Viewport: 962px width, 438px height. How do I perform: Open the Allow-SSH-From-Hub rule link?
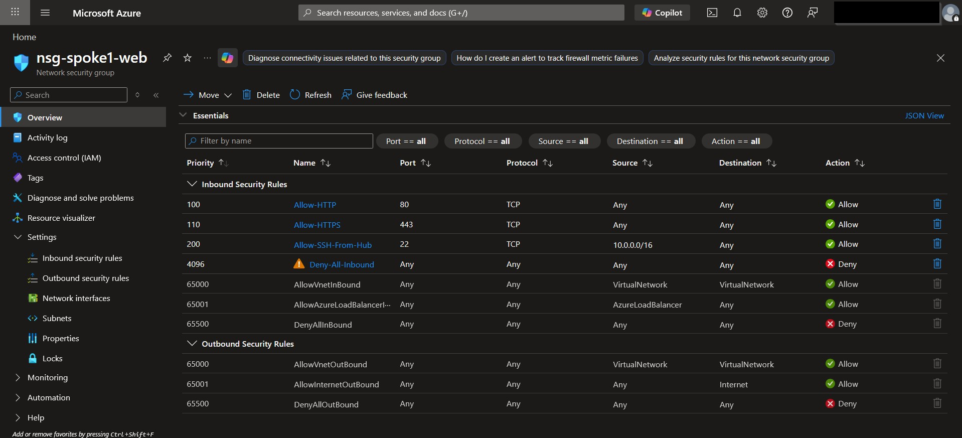point(333,245)
